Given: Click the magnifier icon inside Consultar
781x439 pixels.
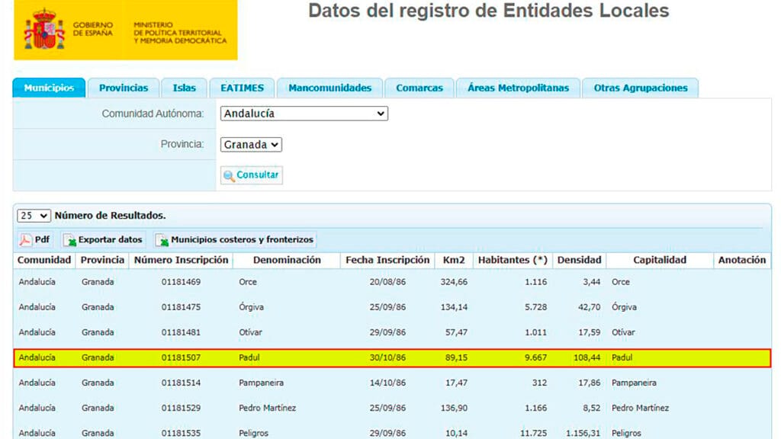Looking at the screenshot, I should (230, 175).
